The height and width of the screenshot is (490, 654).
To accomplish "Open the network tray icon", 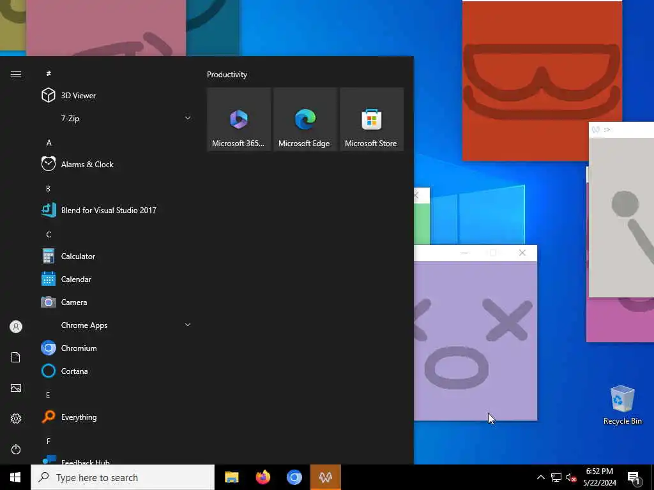I will (x=556, y=477).
